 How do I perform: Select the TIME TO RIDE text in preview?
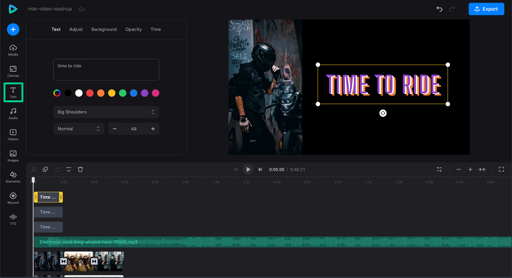[x=383, y=85]
